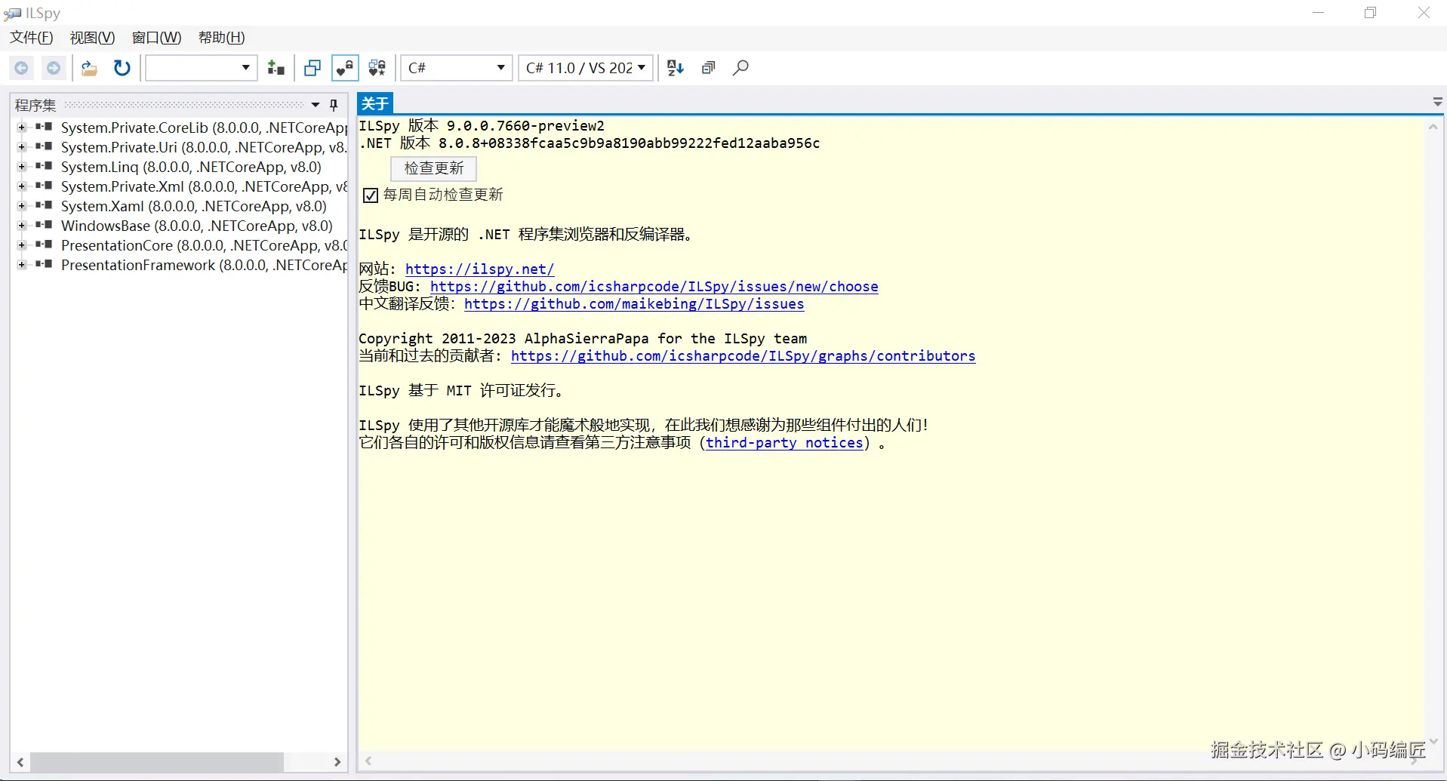This screenshot has height=781, width=1447.
Task: Click the WindowsBase assembly icon
Action: 44,225
